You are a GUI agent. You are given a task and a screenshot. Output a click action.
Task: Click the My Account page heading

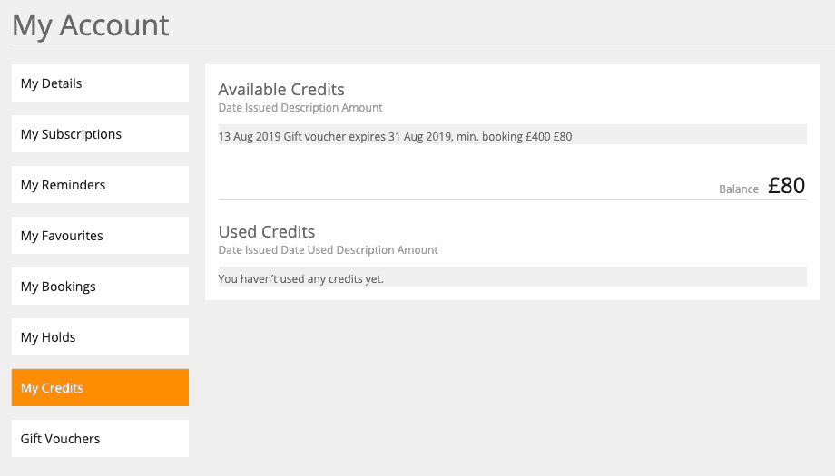tap(91, 24)
